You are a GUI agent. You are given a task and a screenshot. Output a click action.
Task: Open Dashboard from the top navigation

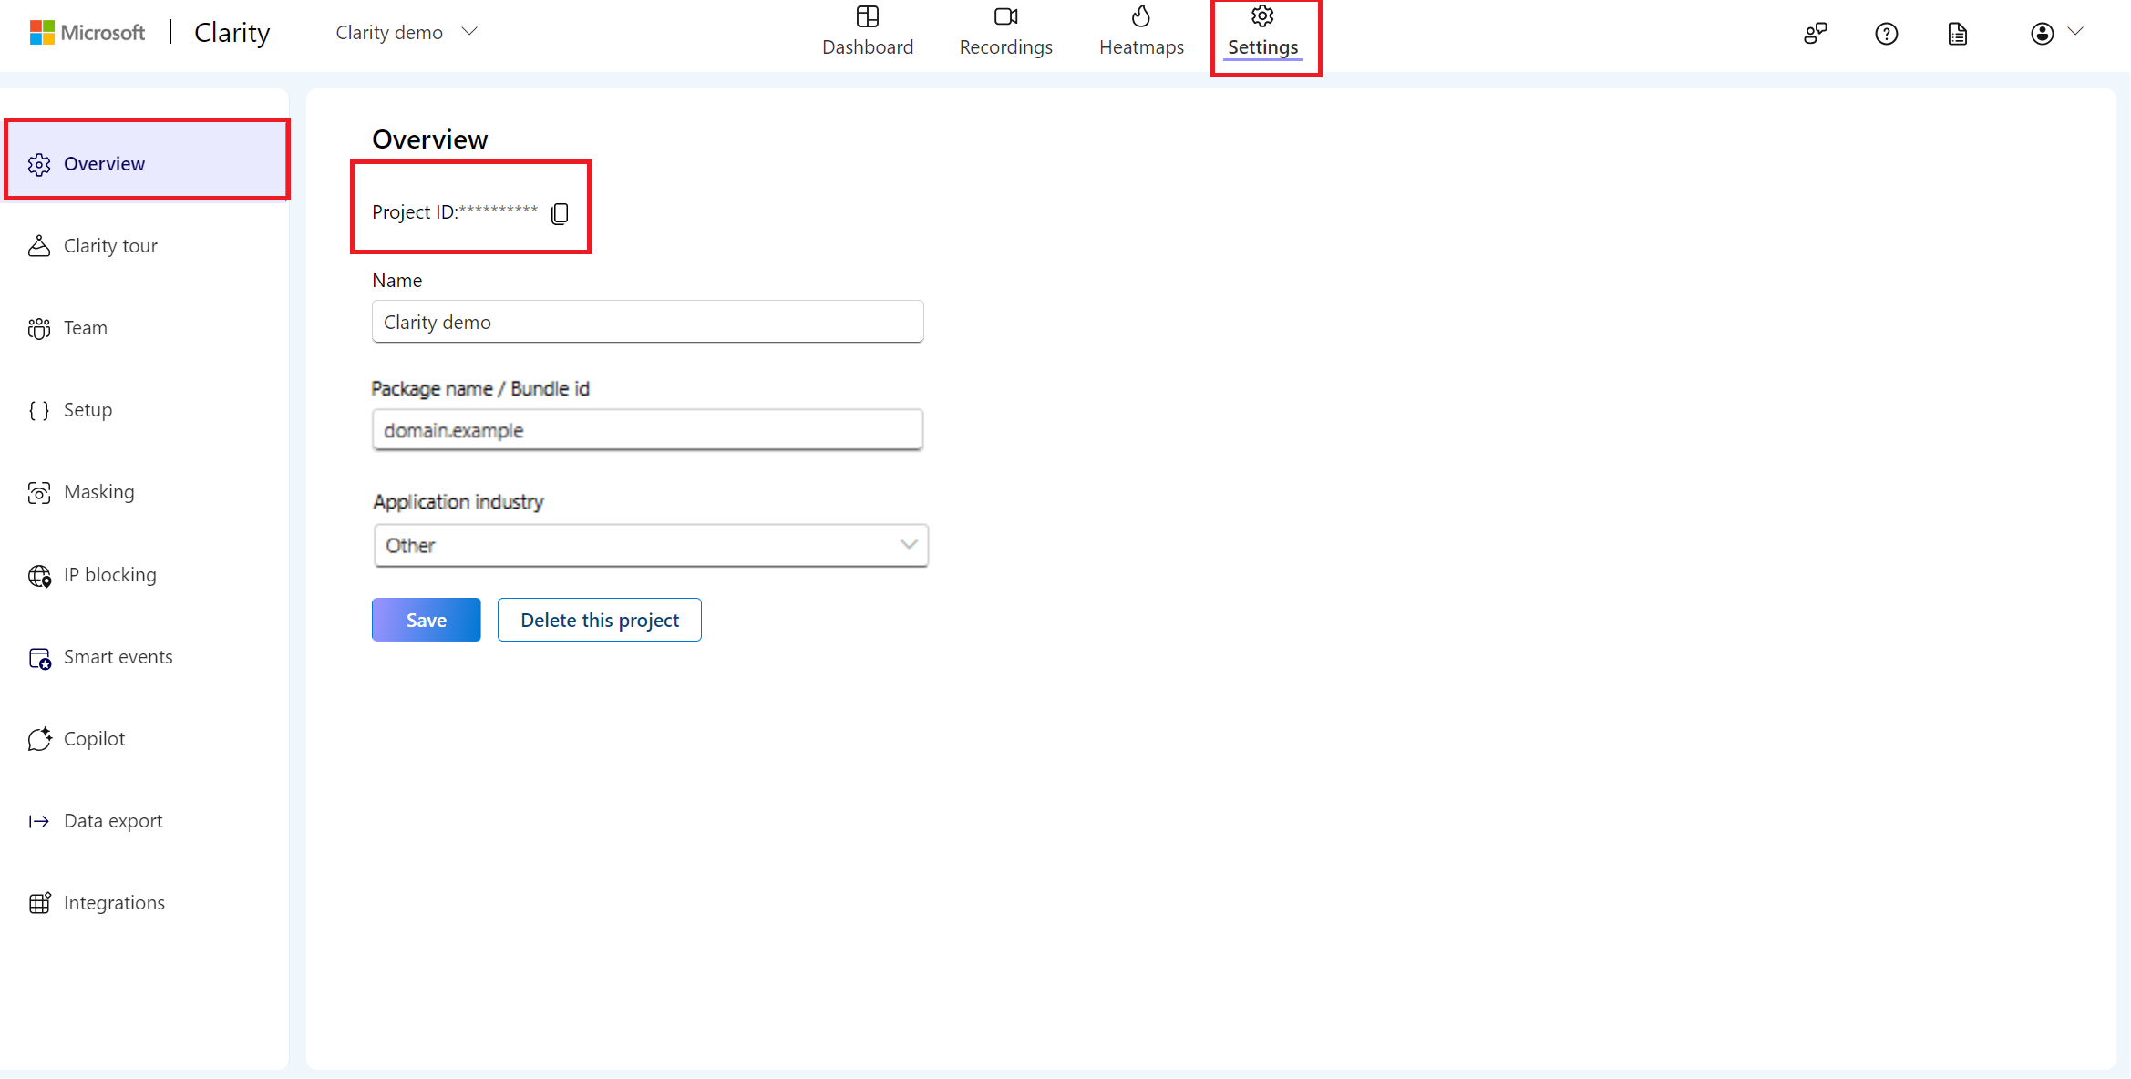click(x=867, y=32)
